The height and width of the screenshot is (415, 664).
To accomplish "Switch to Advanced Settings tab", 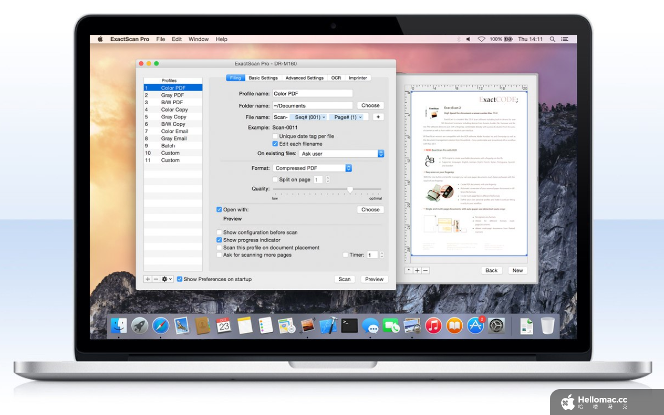I will [305, 78].
